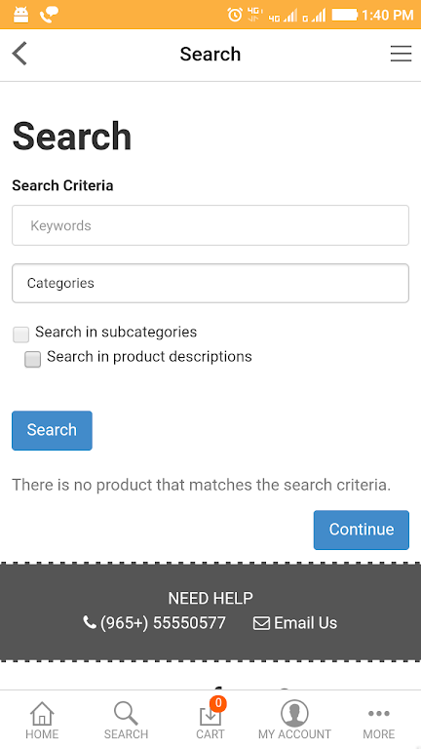Open the Cart icon with badge

pyautogui.click(x=210, y=712)
